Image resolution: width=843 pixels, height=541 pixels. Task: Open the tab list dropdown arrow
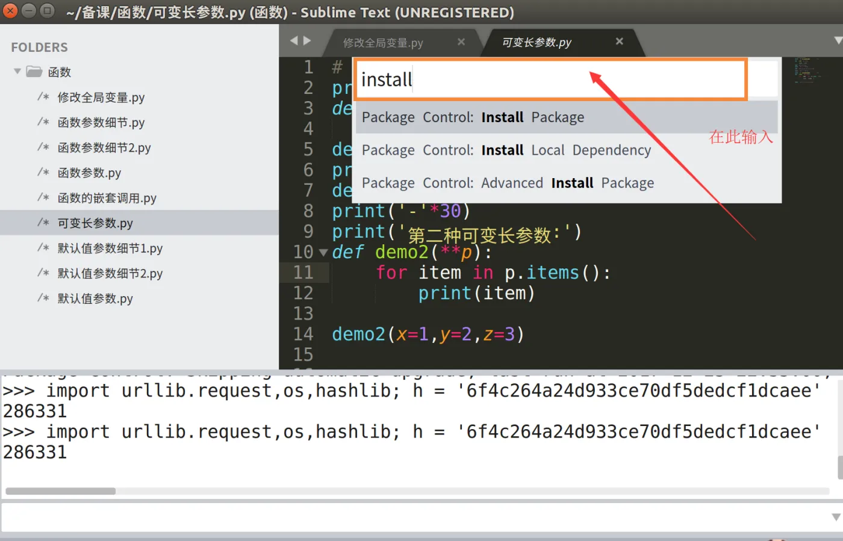[838, 40]
